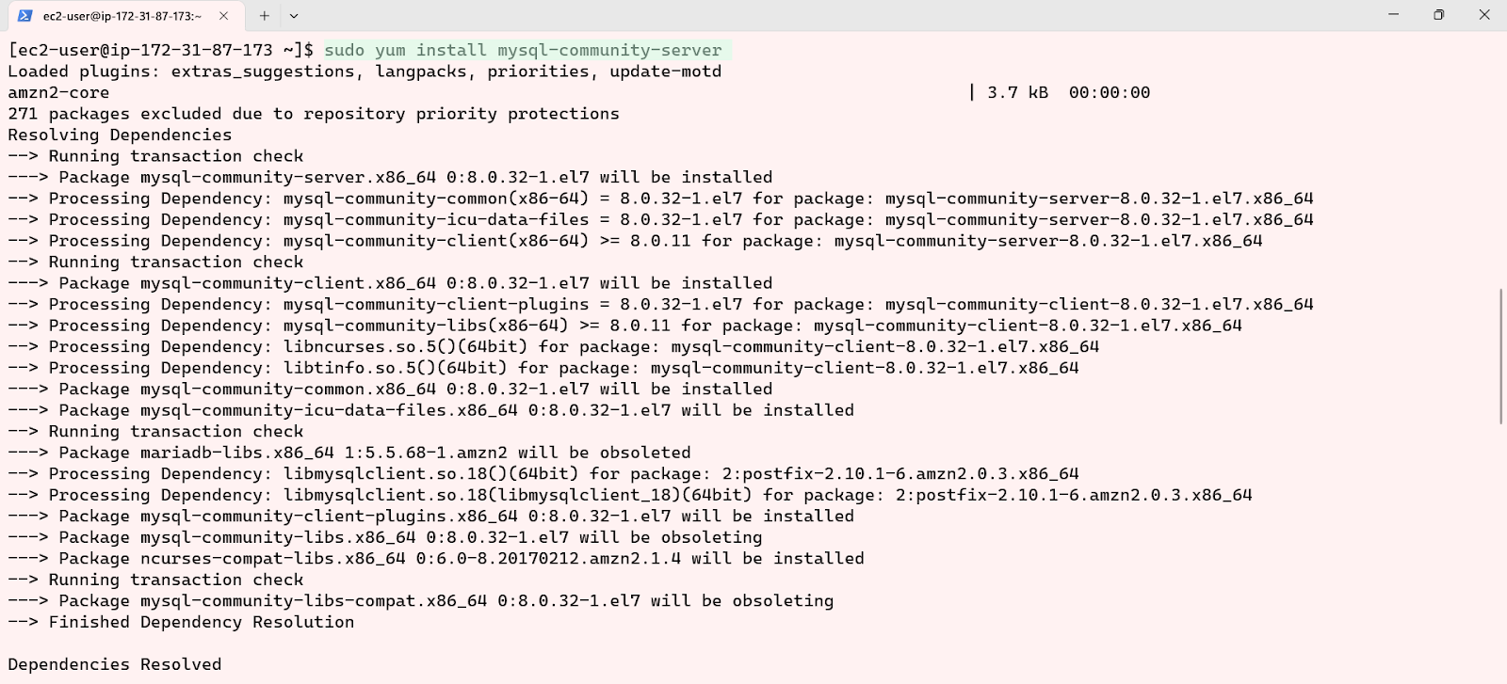Restore down the terminal window

1438,15
